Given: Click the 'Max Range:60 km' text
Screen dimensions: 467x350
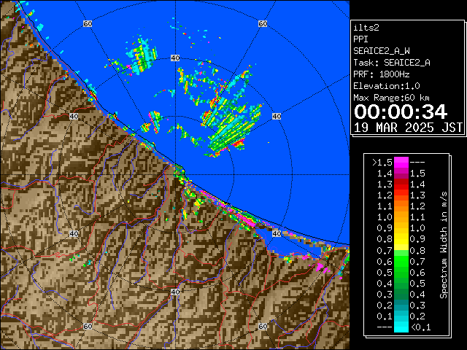Looking at the screenshot, I should [x=391, y=98].
